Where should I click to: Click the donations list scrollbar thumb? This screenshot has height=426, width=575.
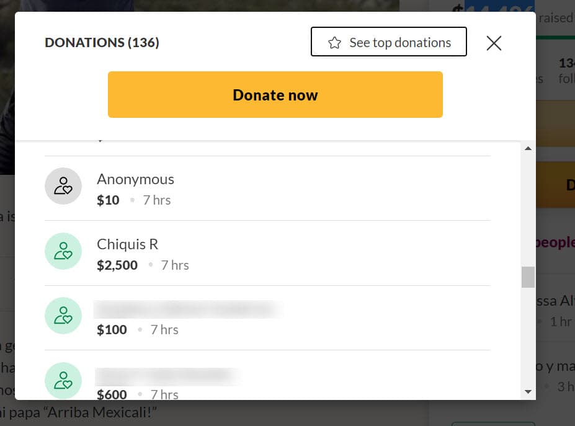tap(528, 277)
